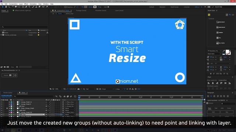Image resolution: width=236 pixels, height=132 pixels.
Task: Click the timeline current time display
Action: tap(7, 96)
